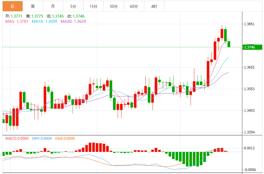264x174 pixels.
Task: Click the opening price 开:1.3771 value
Action: 14,16
